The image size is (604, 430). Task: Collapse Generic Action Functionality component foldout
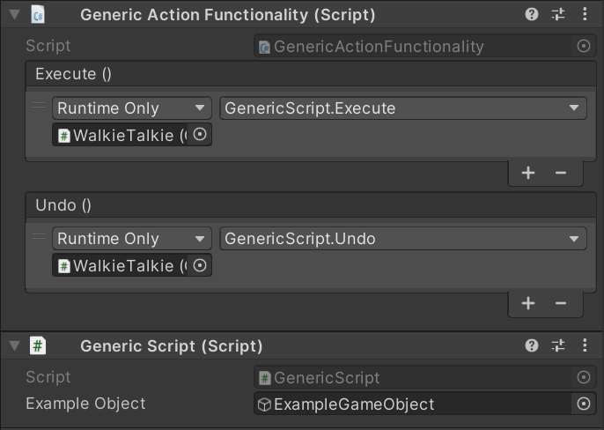(x=13, y=14)
